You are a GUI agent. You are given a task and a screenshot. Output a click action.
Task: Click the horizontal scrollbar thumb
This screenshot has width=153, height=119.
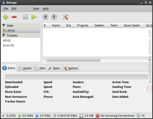point(74,60)
